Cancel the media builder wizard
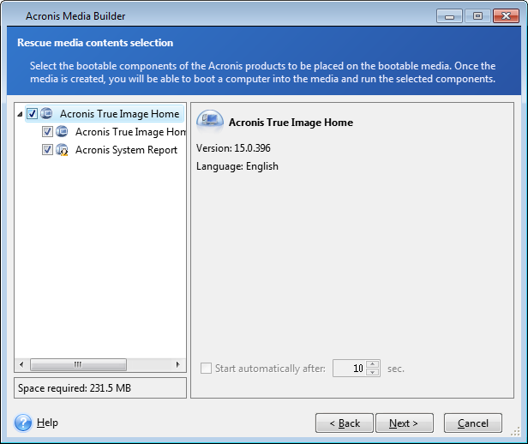The height and width of the screenshot is (444, 528). click(x=473, y=423)
